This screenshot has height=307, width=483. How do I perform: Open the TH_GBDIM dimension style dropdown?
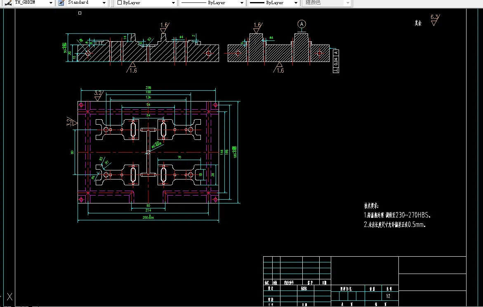point(51,3)
